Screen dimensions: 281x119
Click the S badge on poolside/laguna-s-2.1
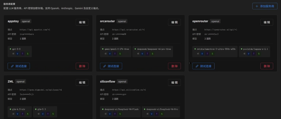coord(259,54)
